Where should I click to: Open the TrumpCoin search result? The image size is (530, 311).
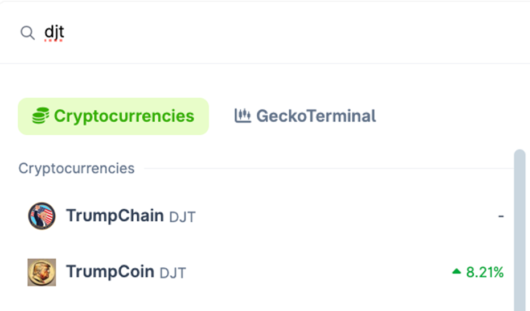(110, 272)
